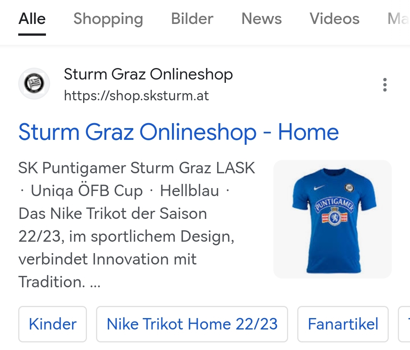The height and width of the screenshot is (350, 410).
Task: Go to the News tab
Action: [x=262, y=19]
